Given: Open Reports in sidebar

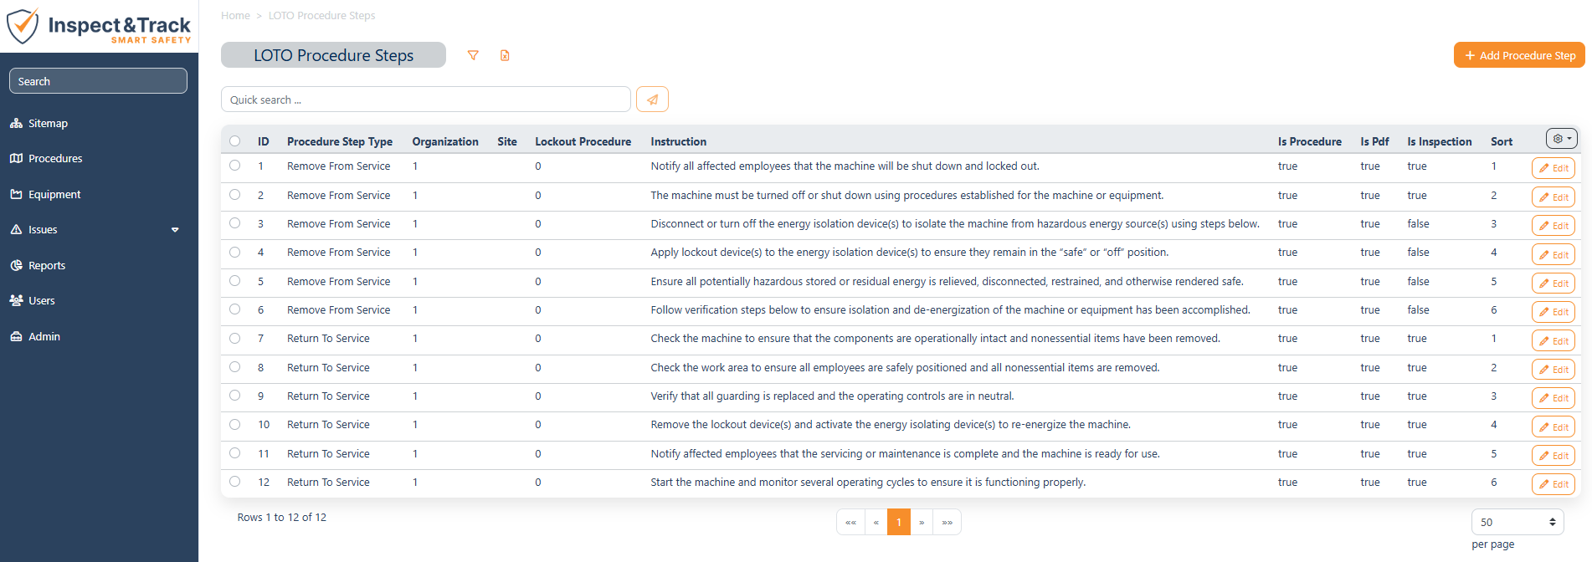Looking at the screenshot, I should [x=47, y=265].
